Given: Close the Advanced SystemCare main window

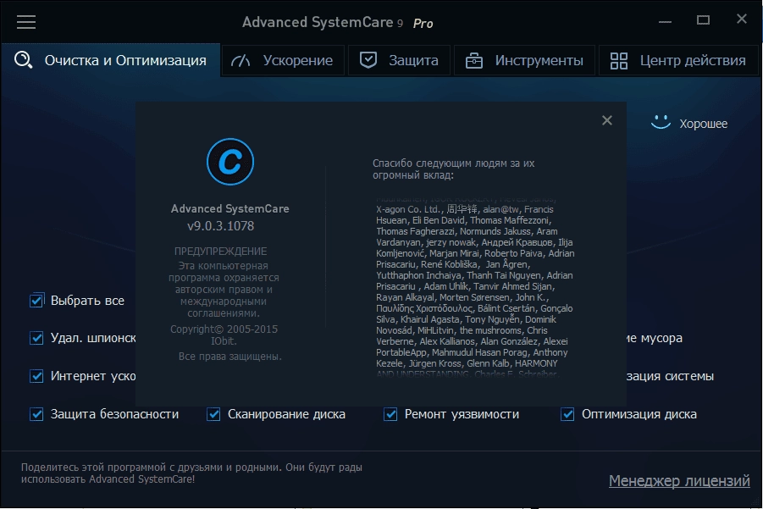Looking at the screenshot, I should pyautogui.click(x=742, y=19).
